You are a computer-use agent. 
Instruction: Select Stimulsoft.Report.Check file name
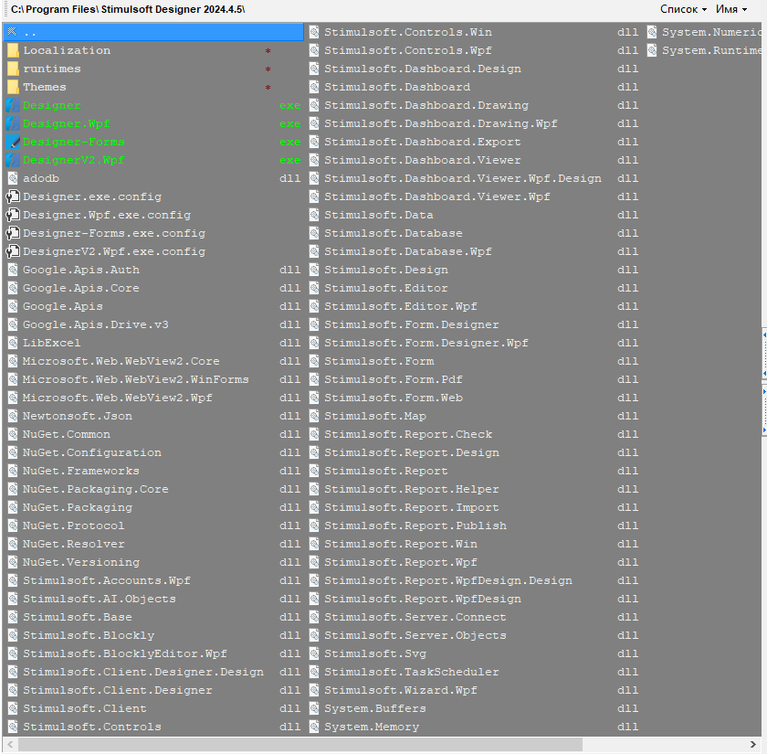coord(408,434)
